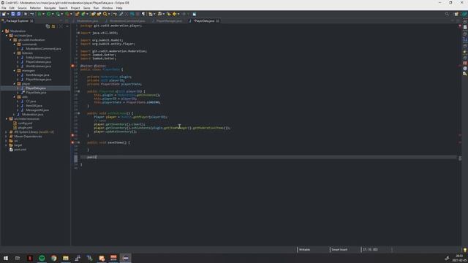
Task: Click the External Tools run icon
Action: pos(67,14)
